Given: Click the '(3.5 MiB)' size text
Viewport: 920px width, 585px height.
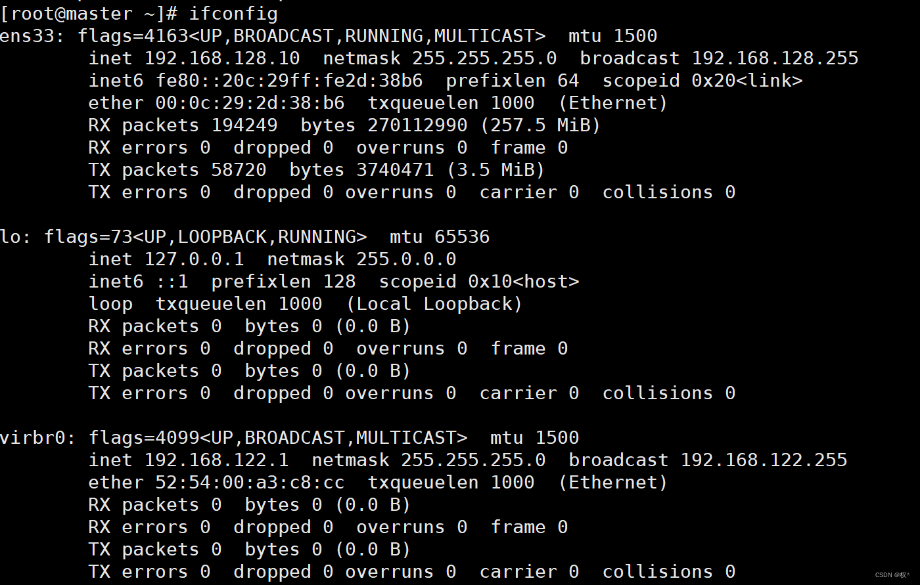Looking at the screenshot, I should [x=495, y=169].
